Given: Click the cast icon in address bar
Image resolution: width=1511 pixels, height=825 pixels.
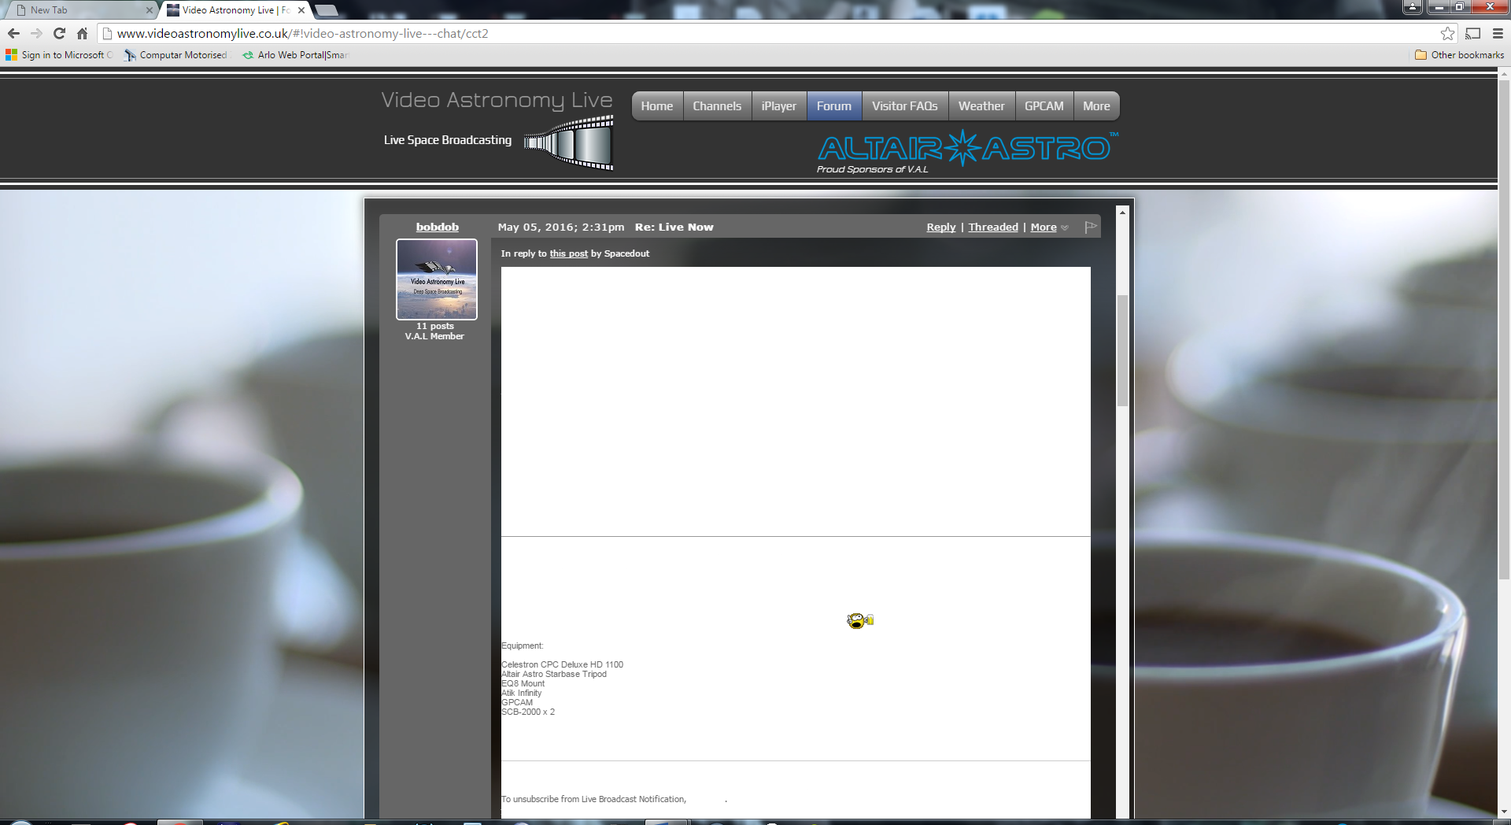Looking at the screenshot, I should coord(1472,33).
